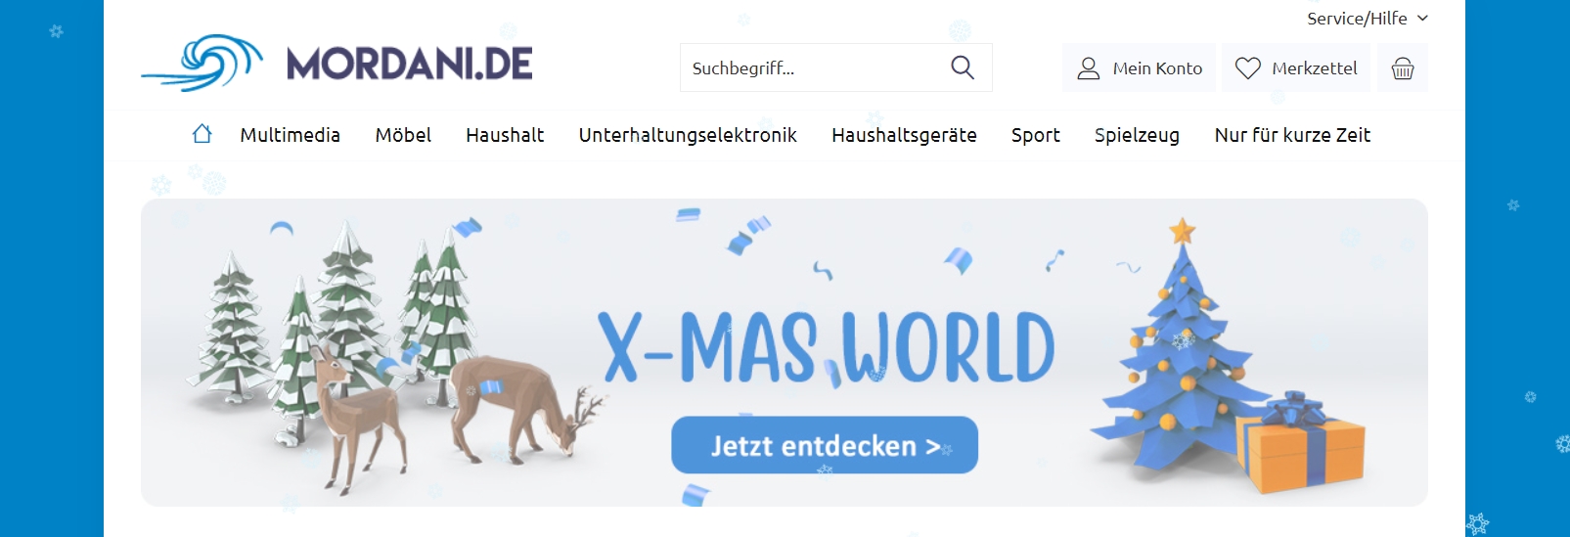Viewport: 1570px width, 537px height.
Task: Open Nur für kurze Zeit deals
Action: point(1292,135)
